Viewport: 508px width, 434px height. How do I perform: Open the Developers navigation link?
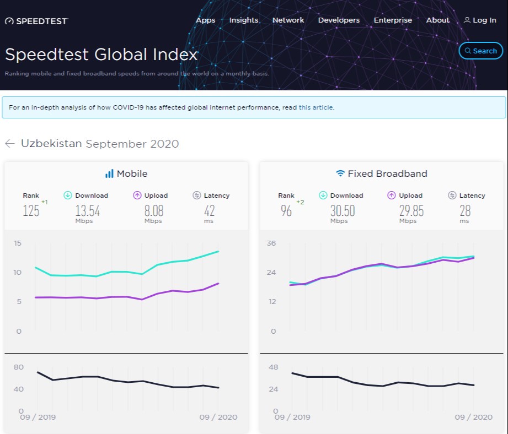click(x=339, y=20)
